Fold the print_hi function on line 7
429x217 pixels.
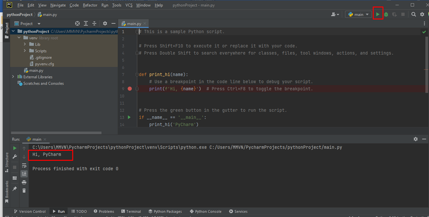pyautogui.click(x=137, y=74)
